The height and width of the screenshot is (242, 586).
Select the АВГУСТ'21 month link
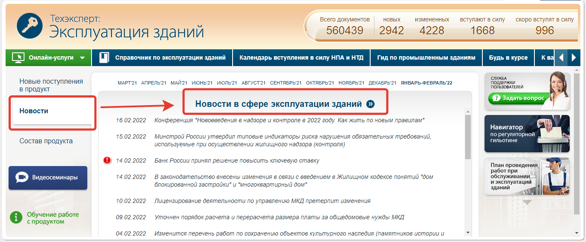(x=254, y=83)
